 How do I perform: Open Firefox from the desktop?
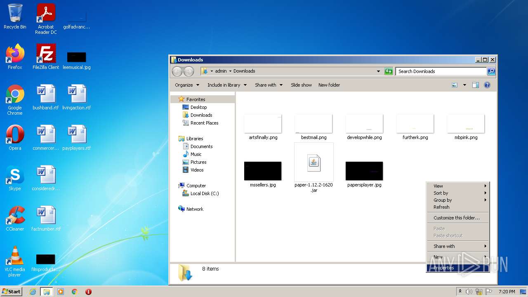click(15, 57)
